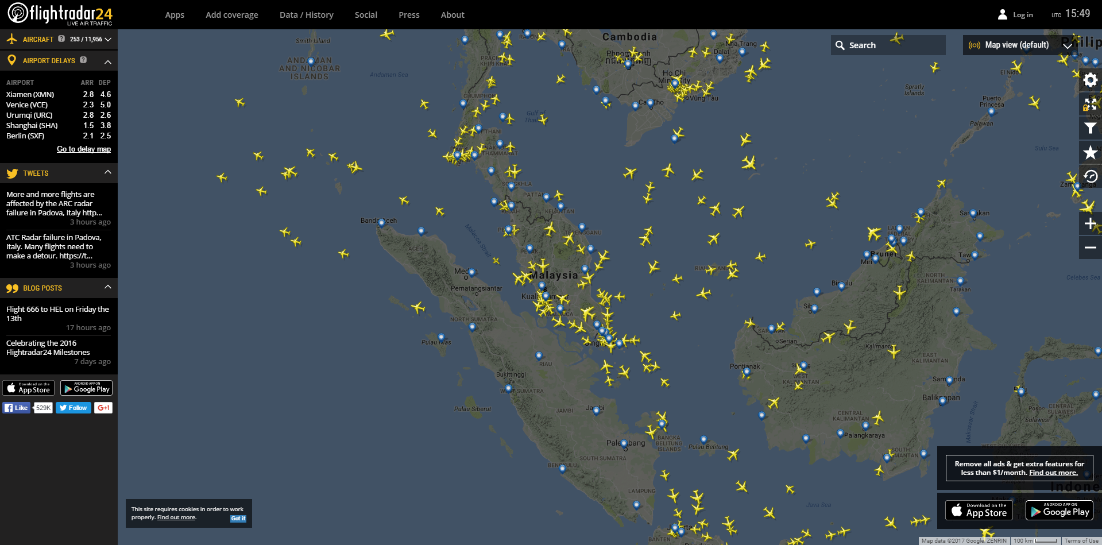Image resolution: width=1102 pixels, height=545 pixels.
Task: Click the Blog Posts quote icon
Action: click(12, 288)
